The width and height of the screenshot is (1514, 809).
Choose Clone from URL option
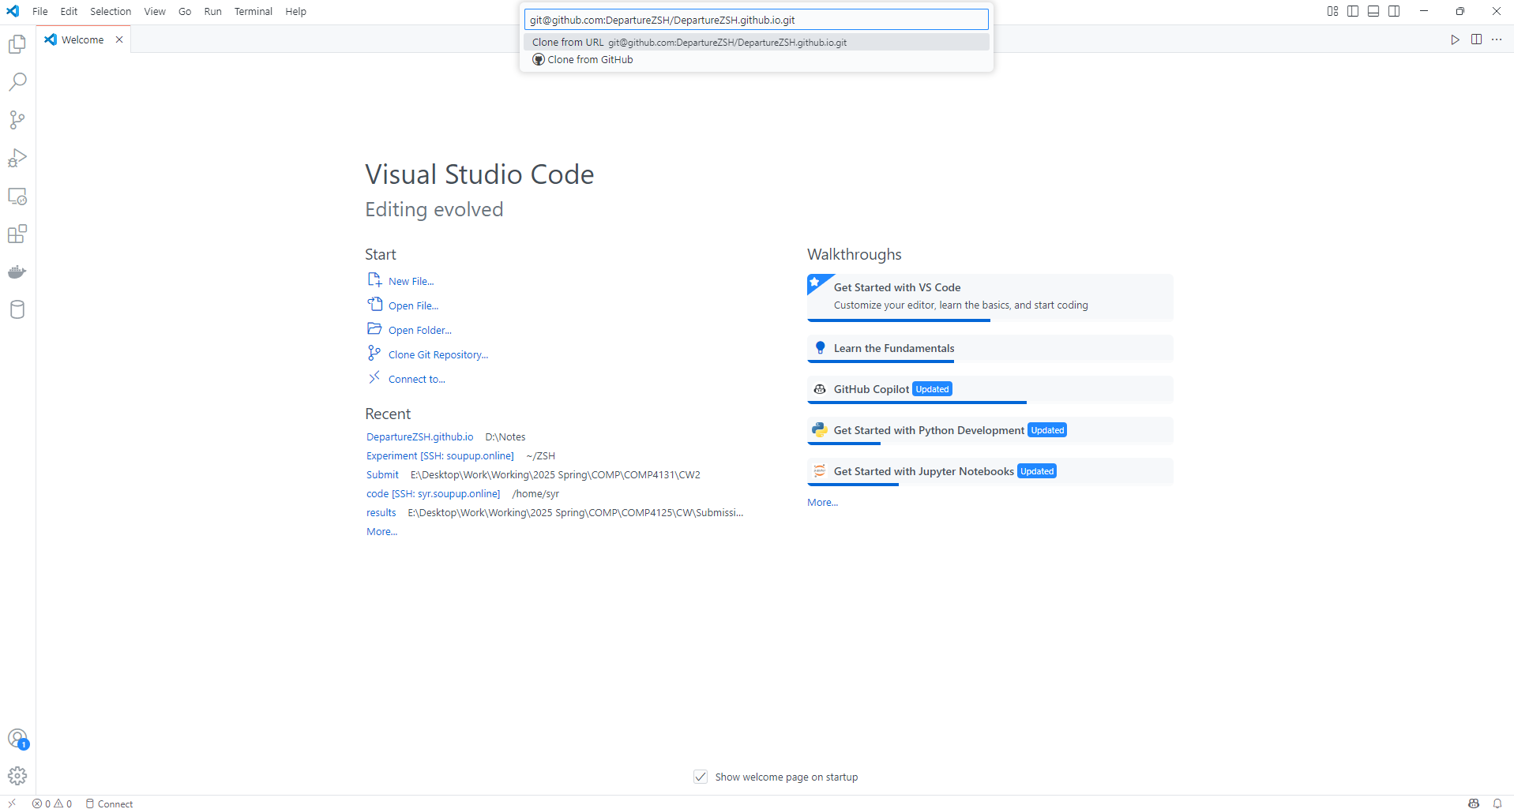(756, 42)
